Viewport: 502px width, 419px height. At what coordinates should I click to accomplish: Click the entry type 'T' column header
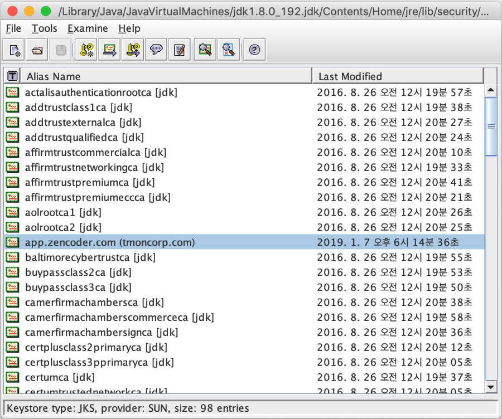[x=12, y=76]
